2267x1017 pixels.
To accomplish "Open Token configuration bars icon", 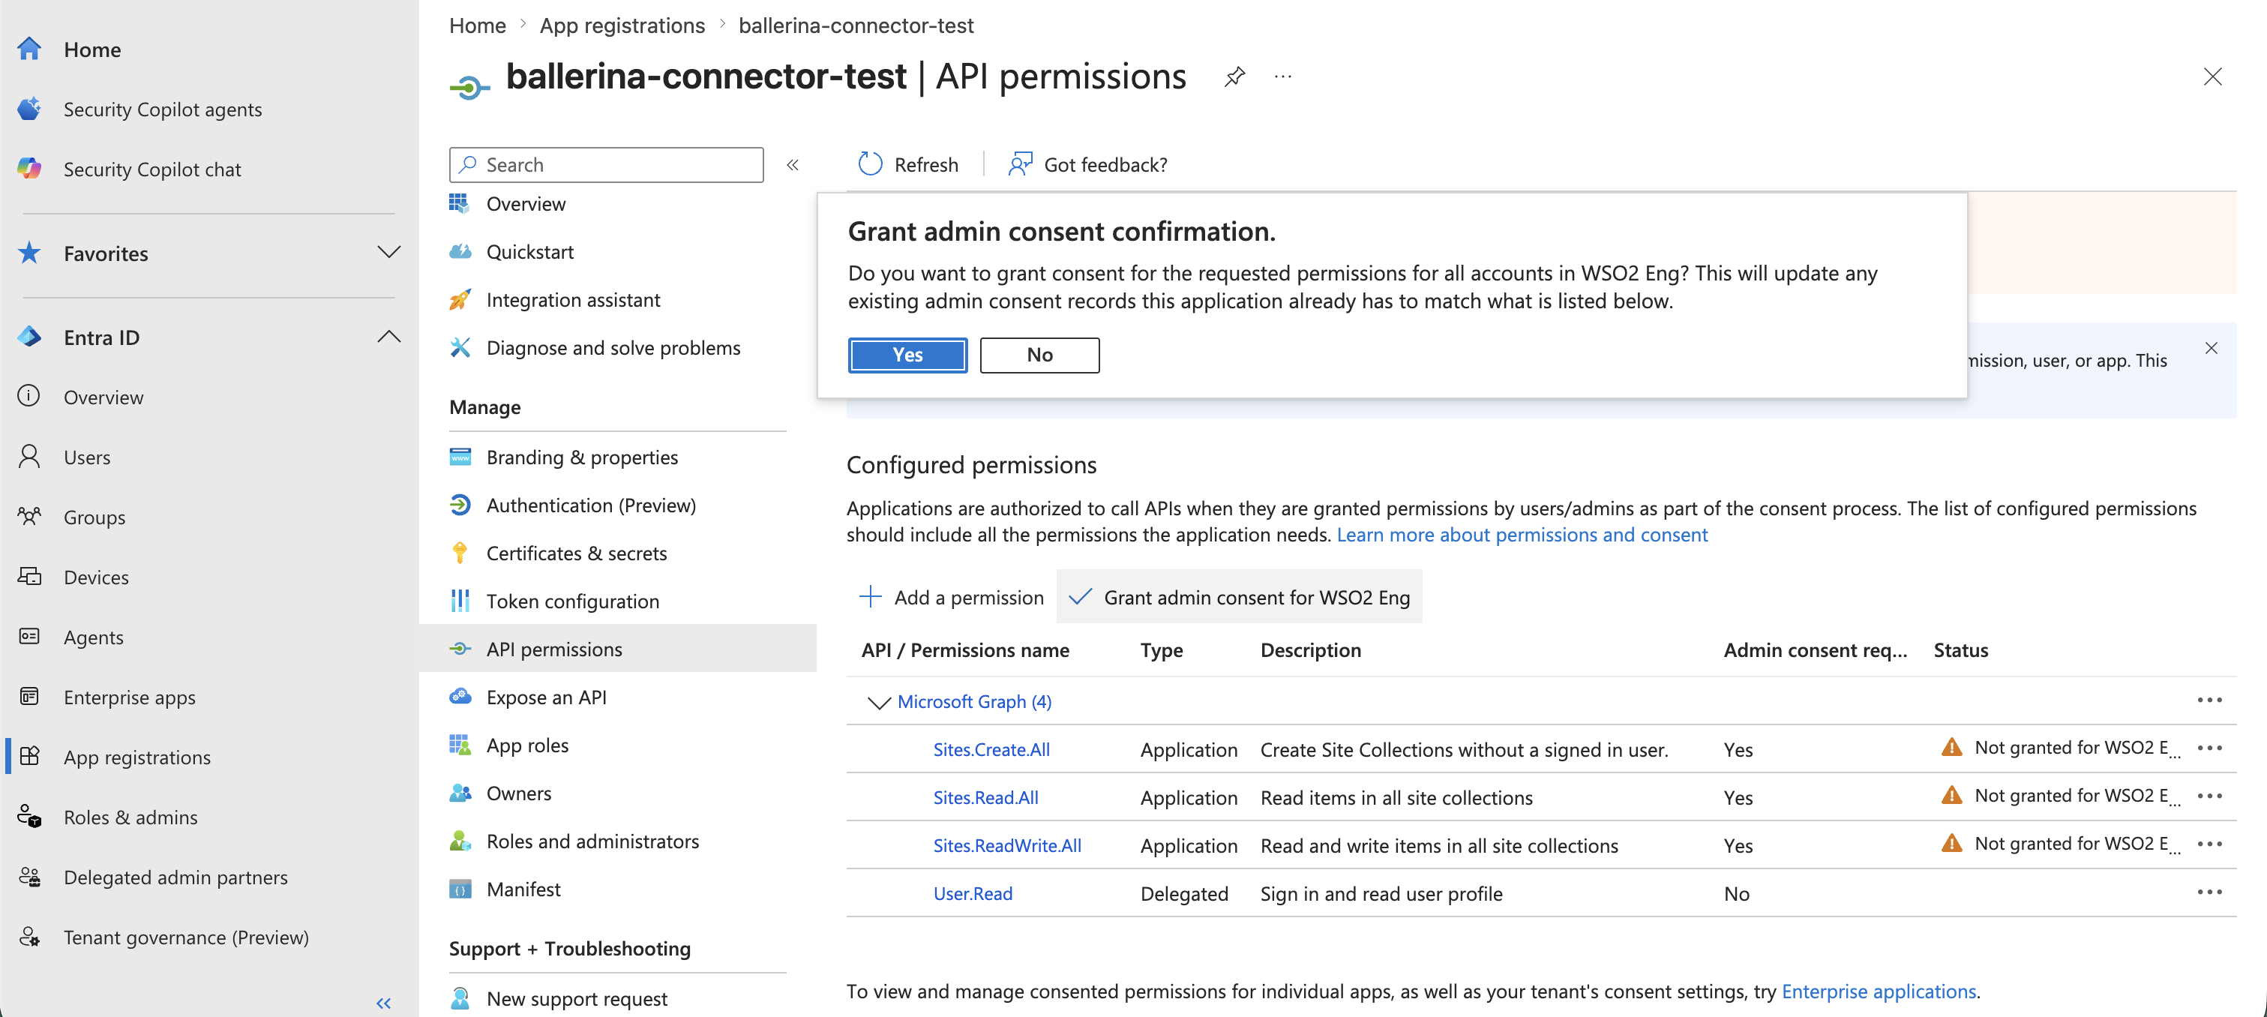I will pos(460,601).
